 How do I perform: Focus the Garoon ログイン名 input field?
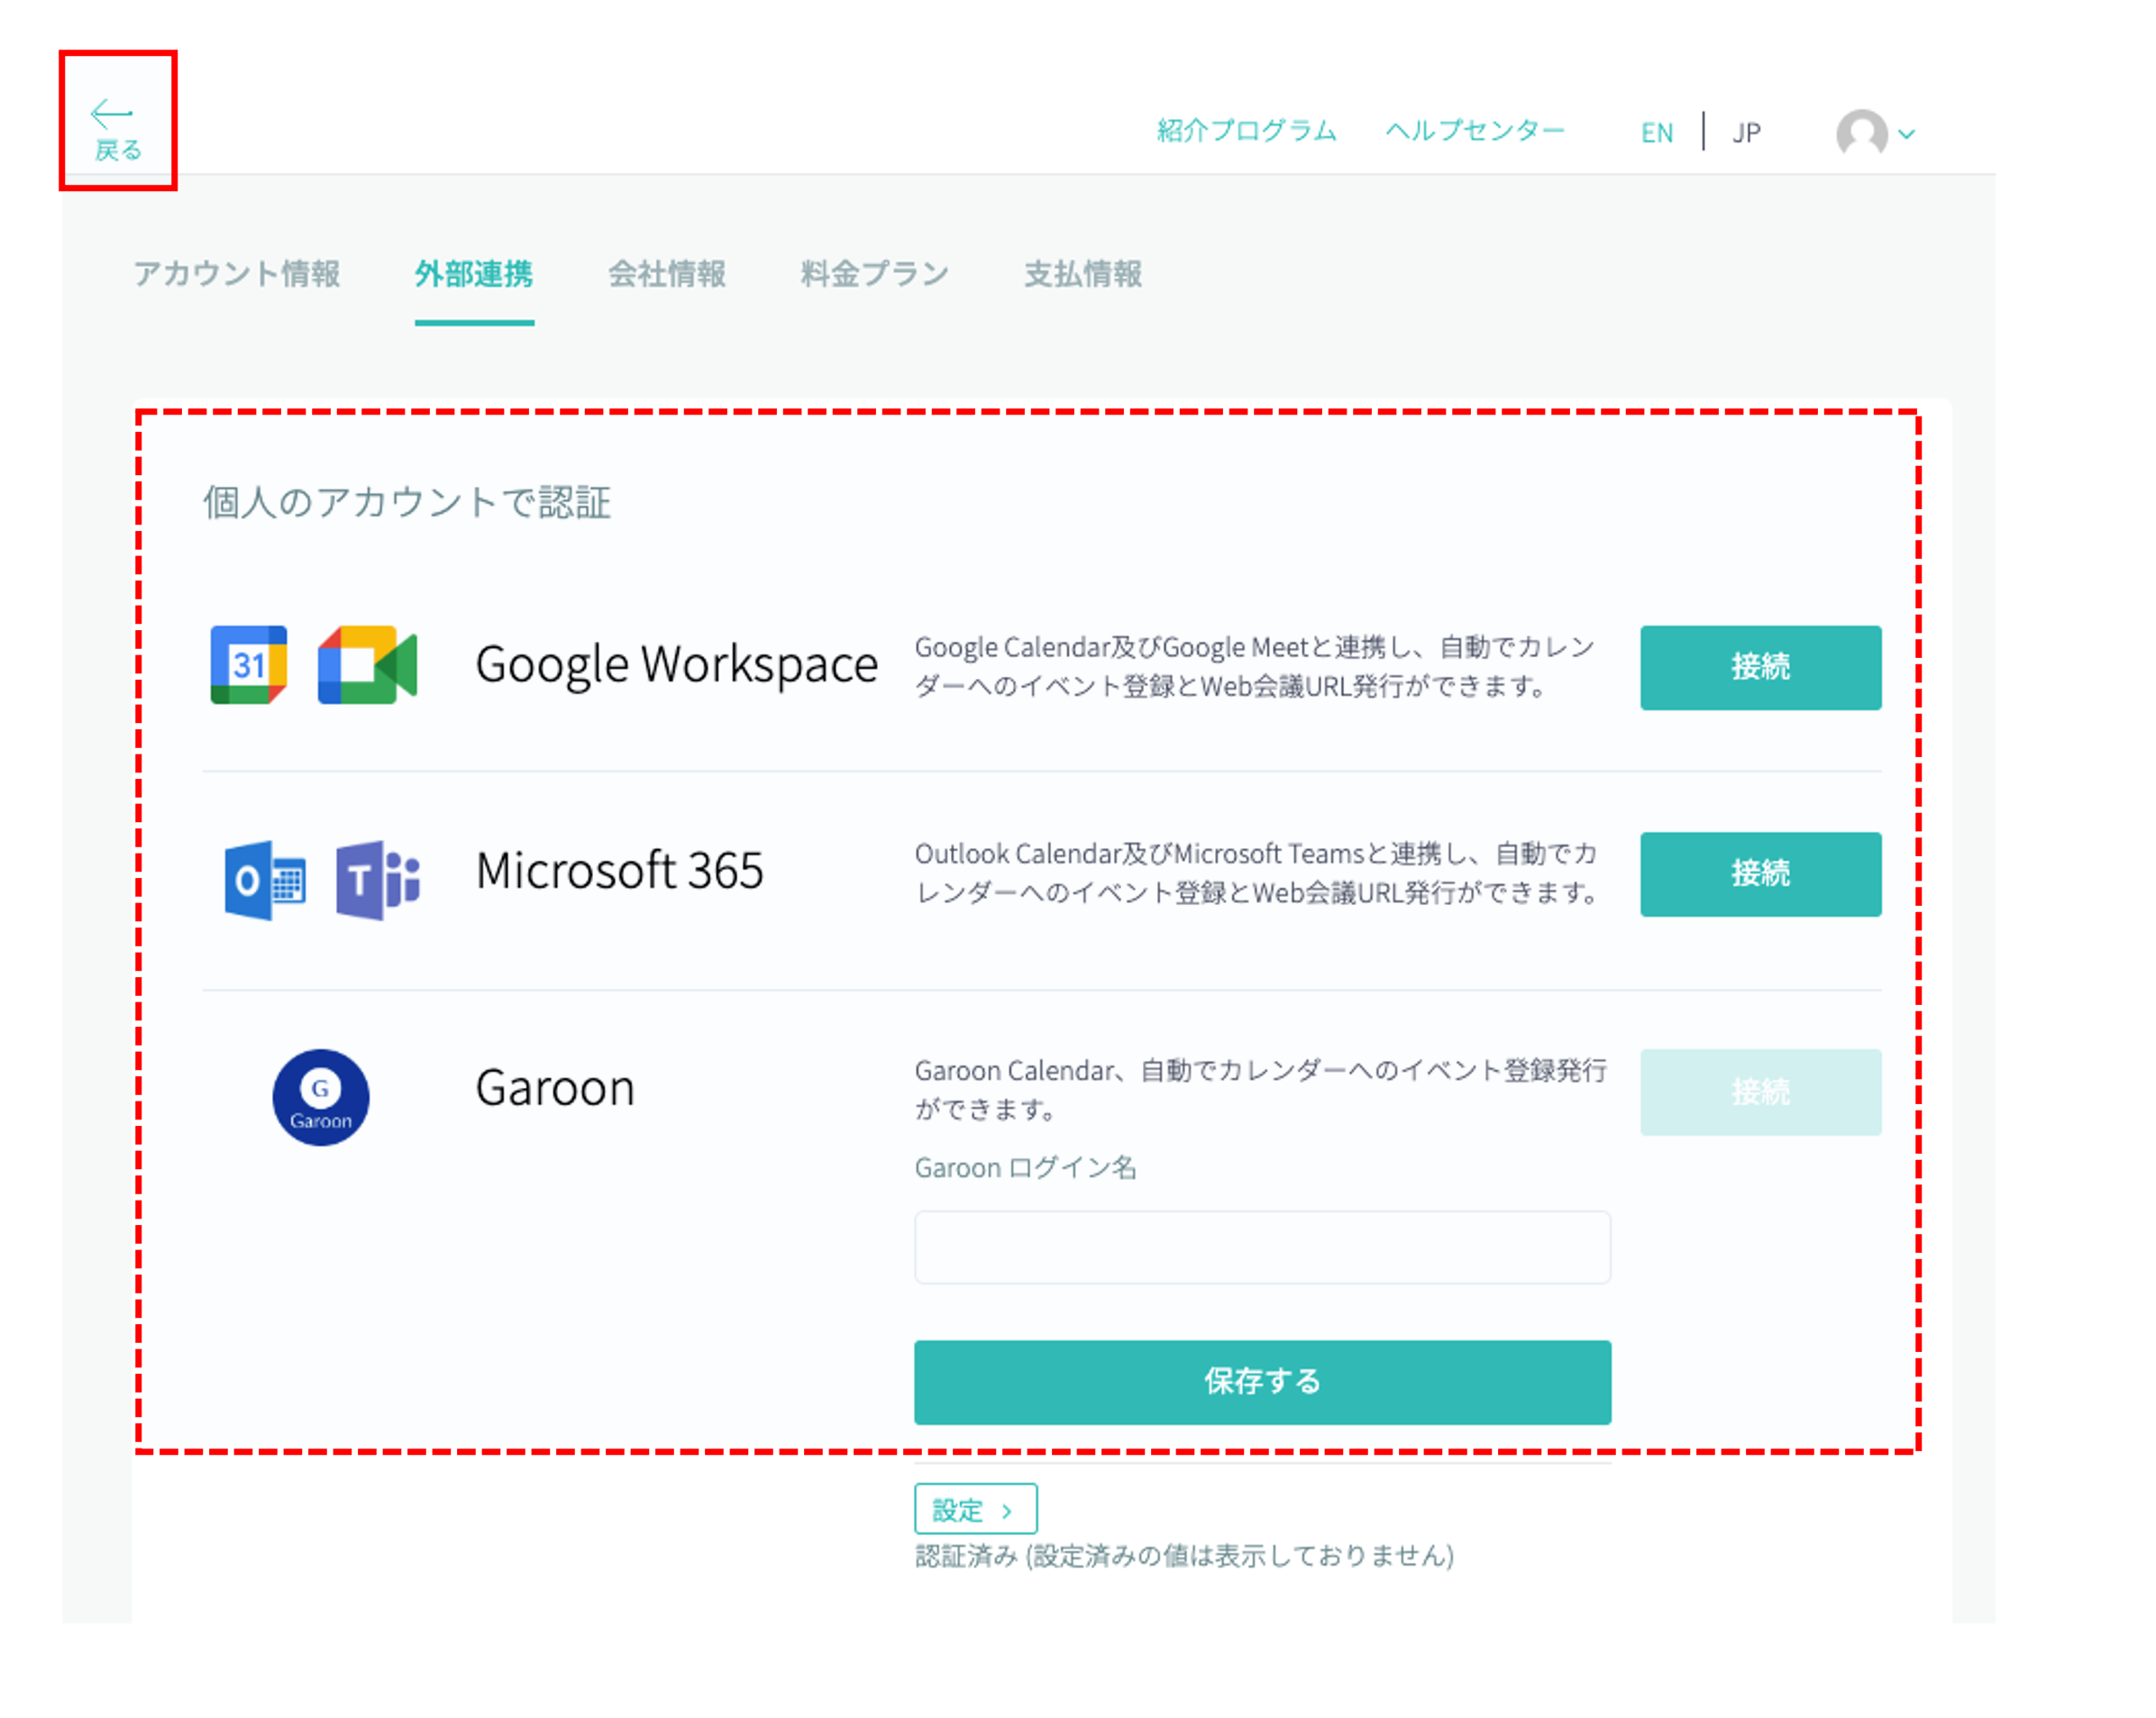(1262, 1247)
